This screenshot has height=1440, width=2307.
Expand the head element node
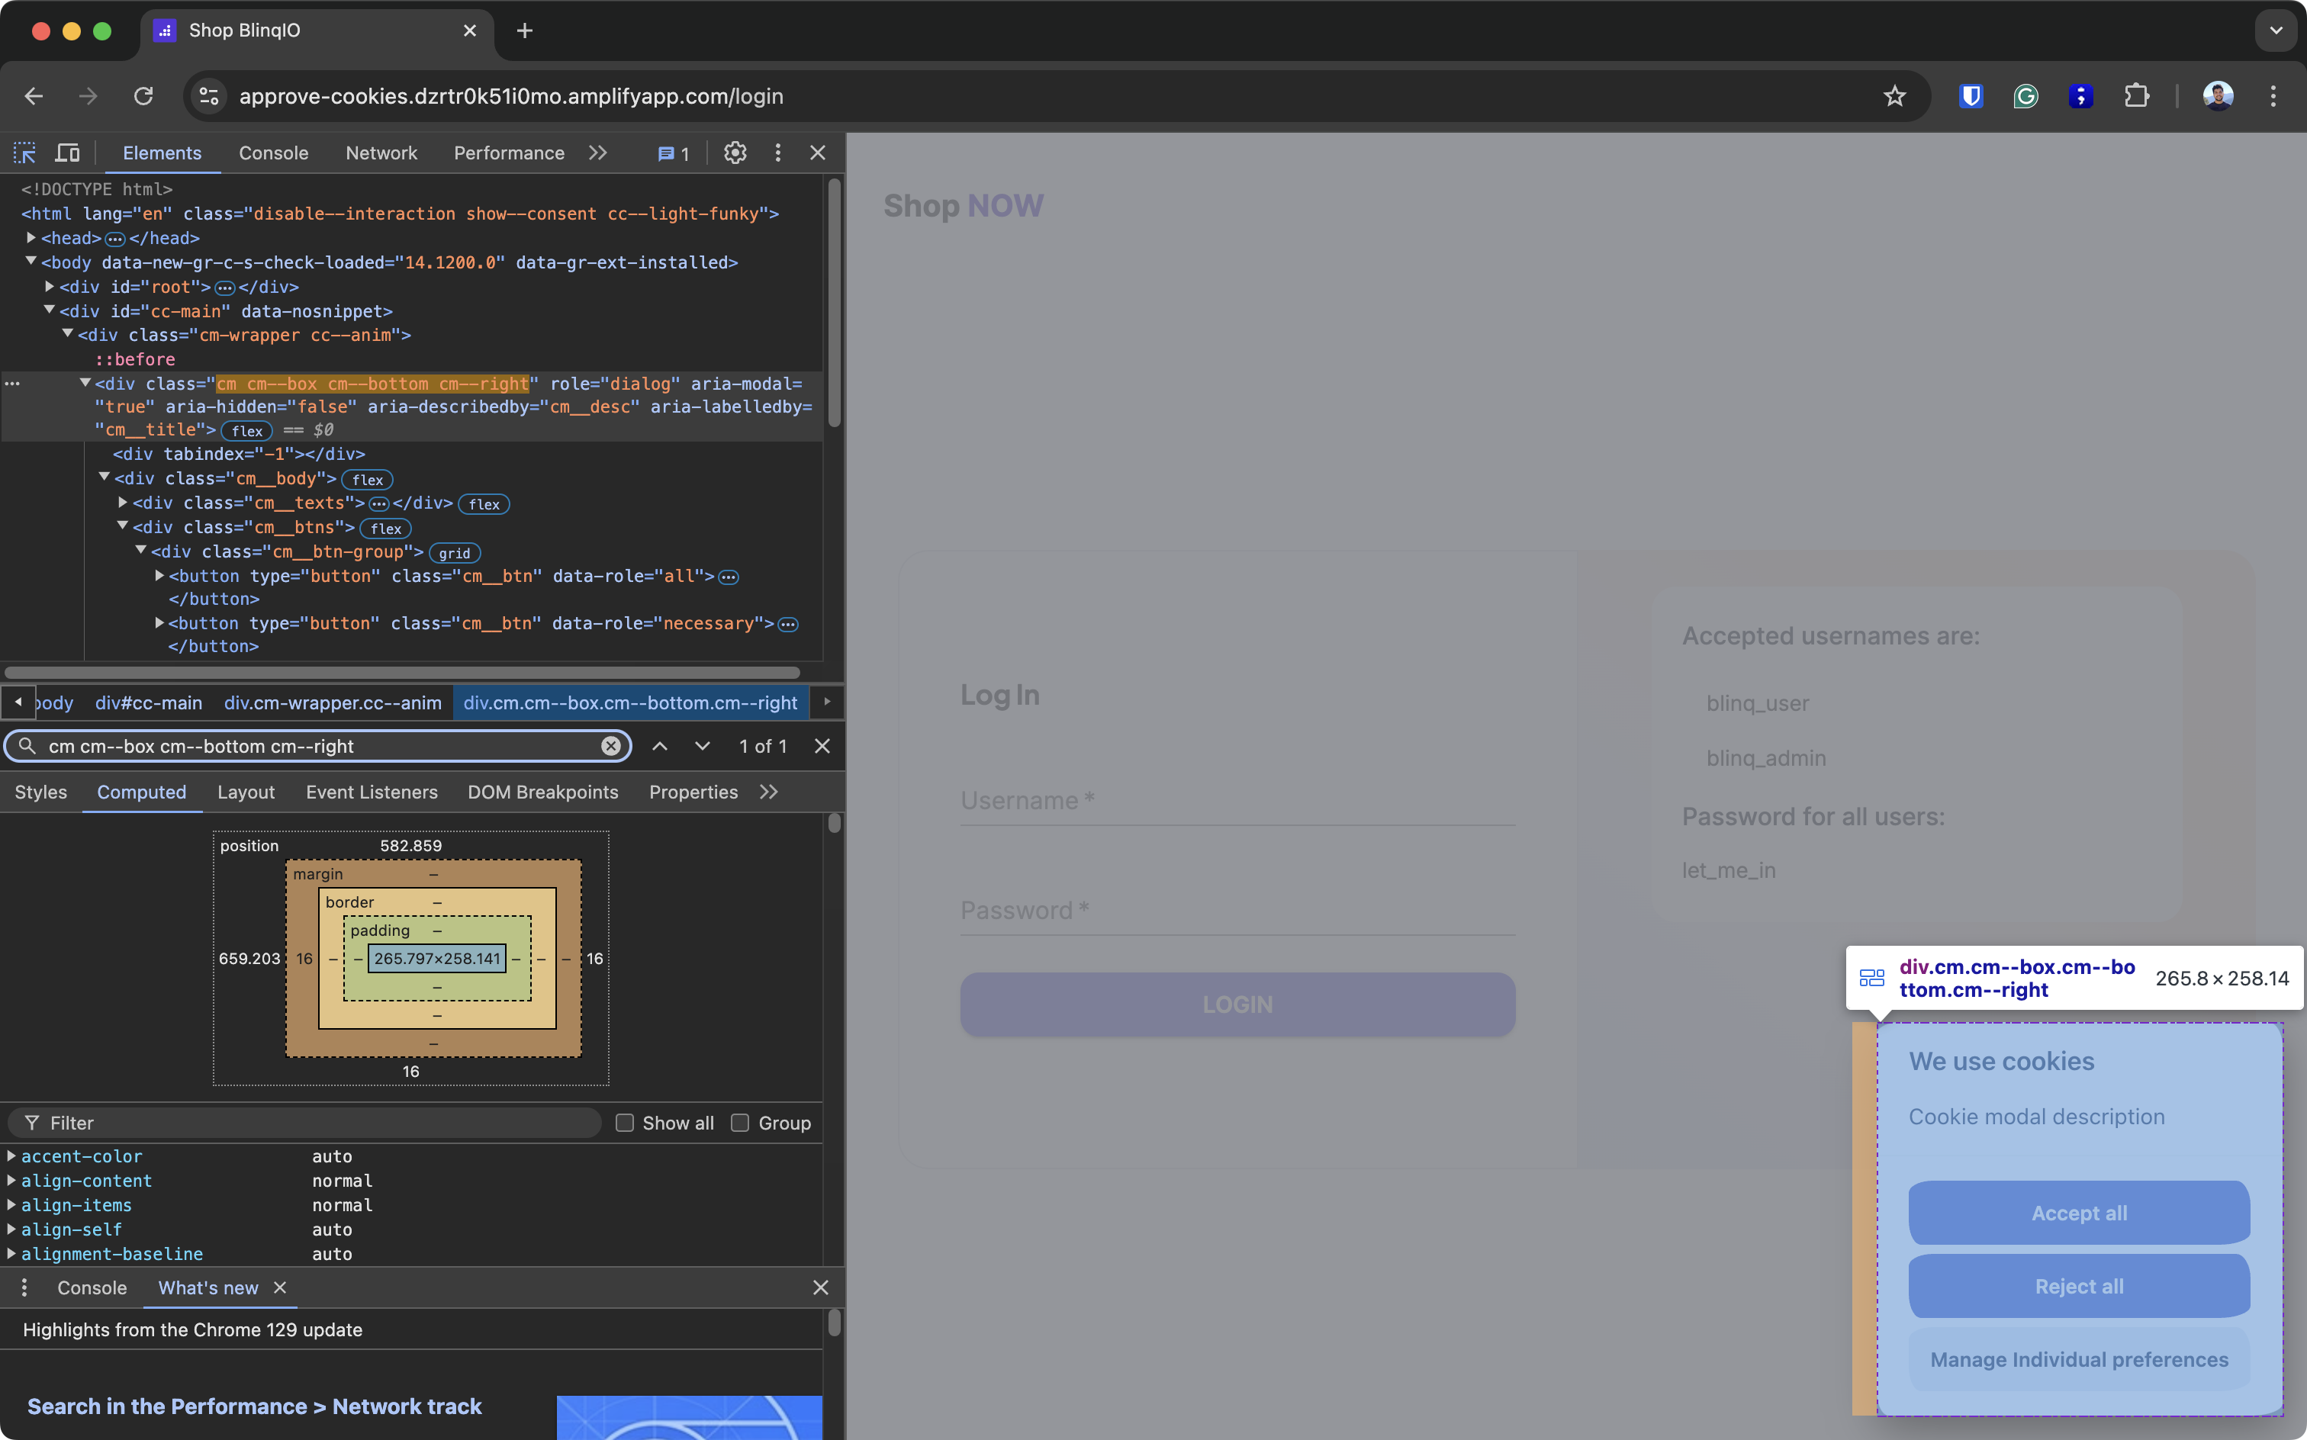[x=31, y=238]
